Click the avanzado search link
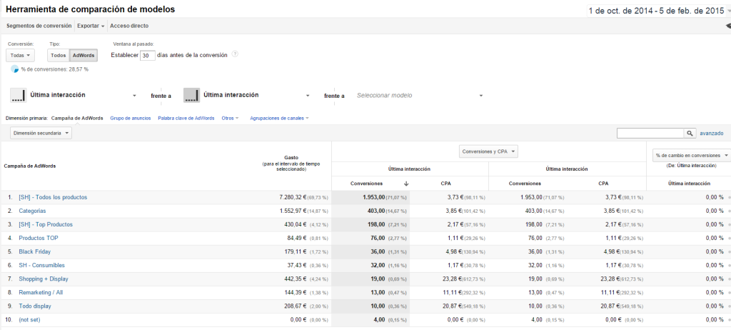 711,133
